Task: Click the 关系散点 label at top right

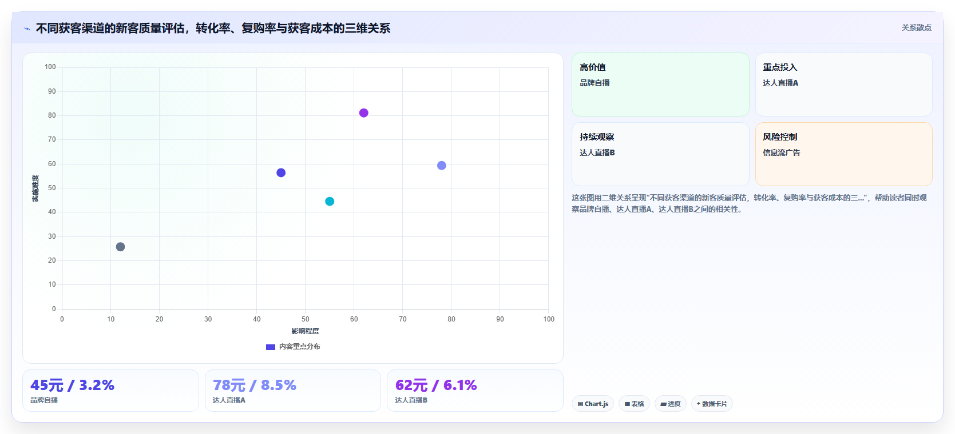Action: [916, 27]
